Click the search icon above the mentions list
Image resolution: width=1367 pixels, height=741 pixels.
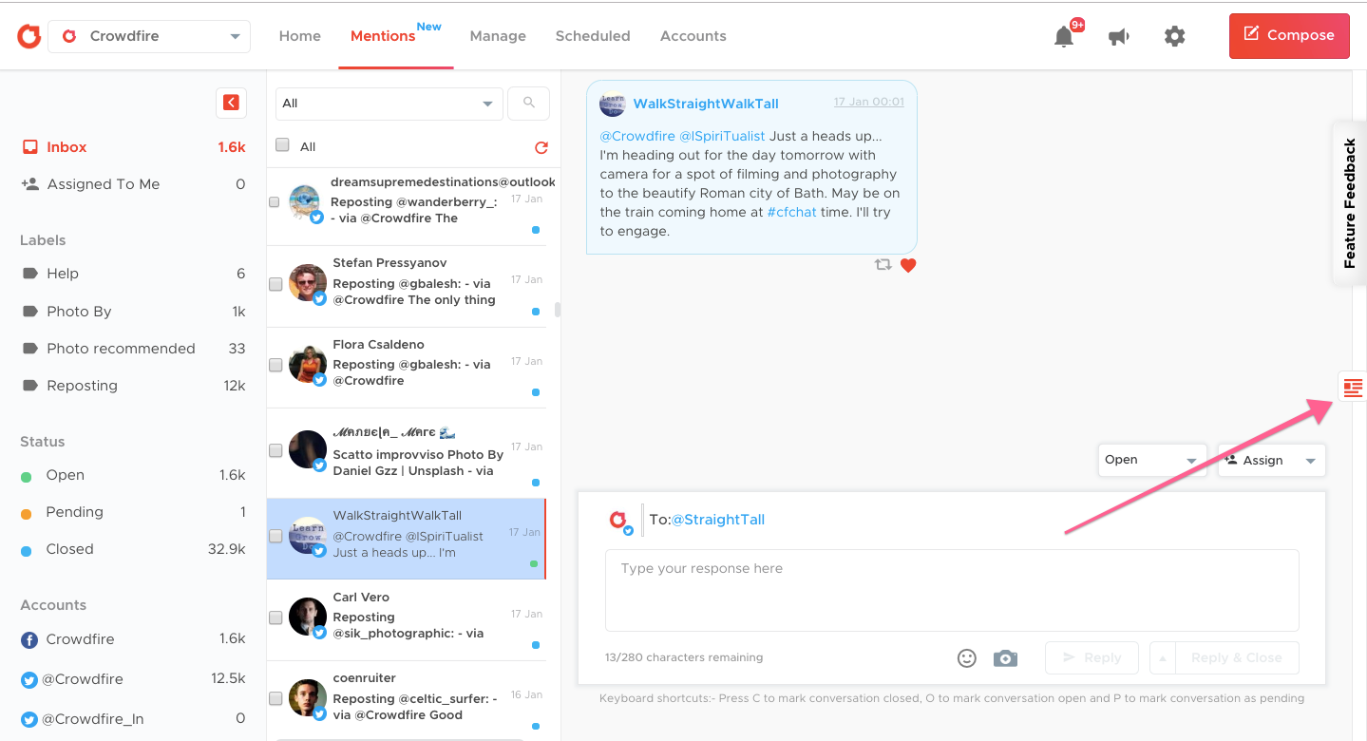click(x=528, y=103)
